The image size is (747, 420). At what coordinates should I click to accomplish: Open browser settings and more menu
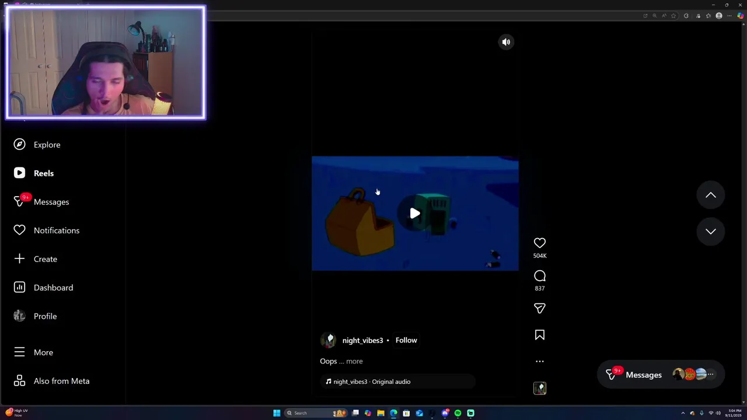pyautogui.click(x=729, y=16)
